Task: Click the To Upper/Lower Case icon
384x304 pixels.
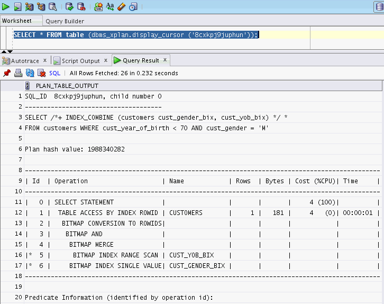Action: 110,7
